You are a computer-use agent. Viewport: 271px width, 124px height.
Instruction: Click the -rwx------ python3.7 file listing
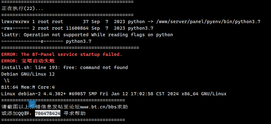[77, 28]
